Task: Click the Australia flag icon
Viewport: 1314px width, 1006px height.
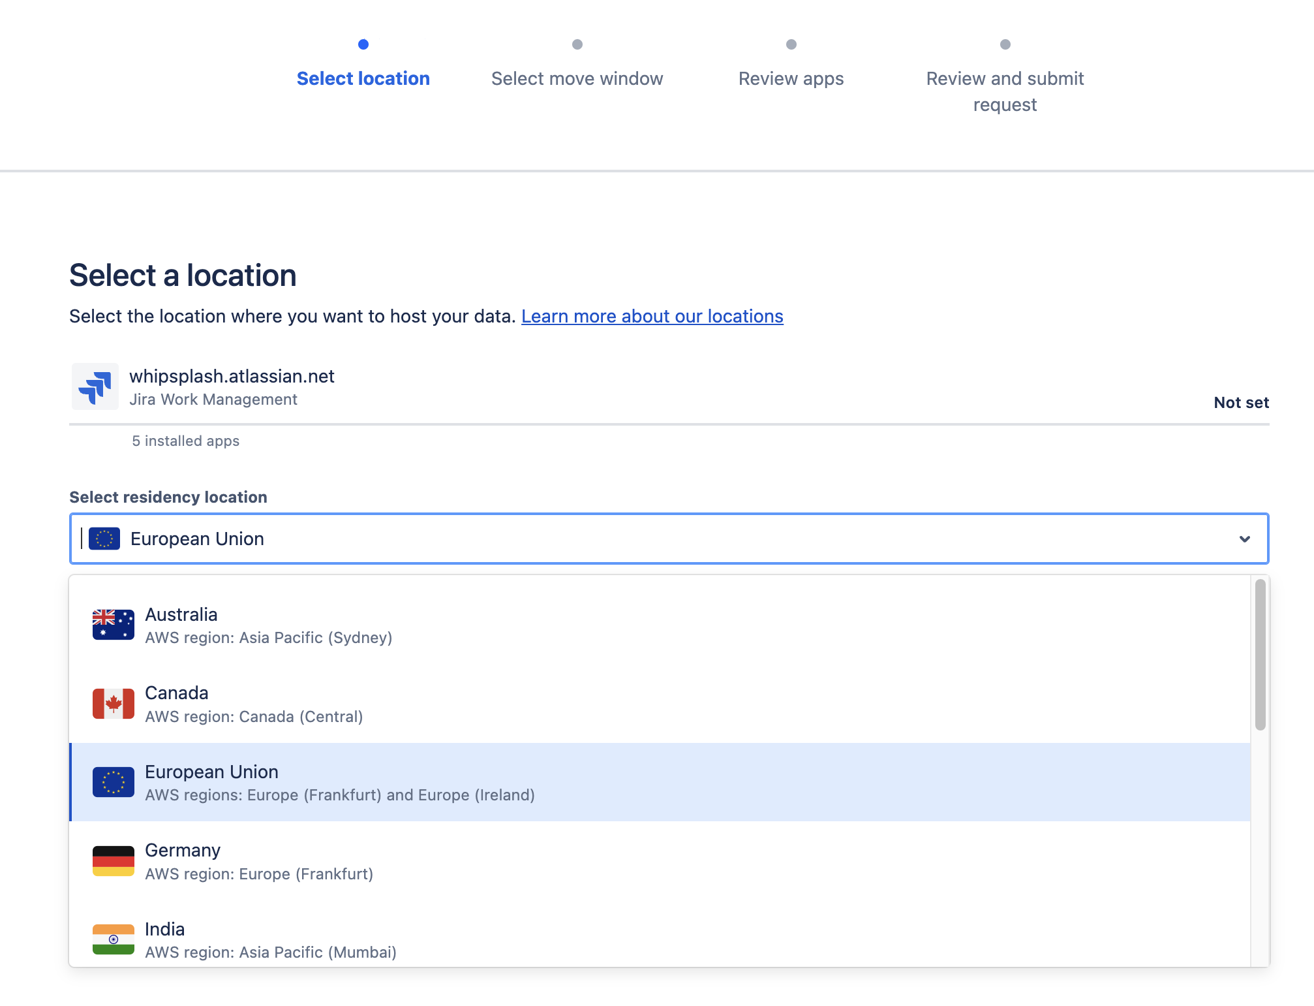Action: click(113, 625)
